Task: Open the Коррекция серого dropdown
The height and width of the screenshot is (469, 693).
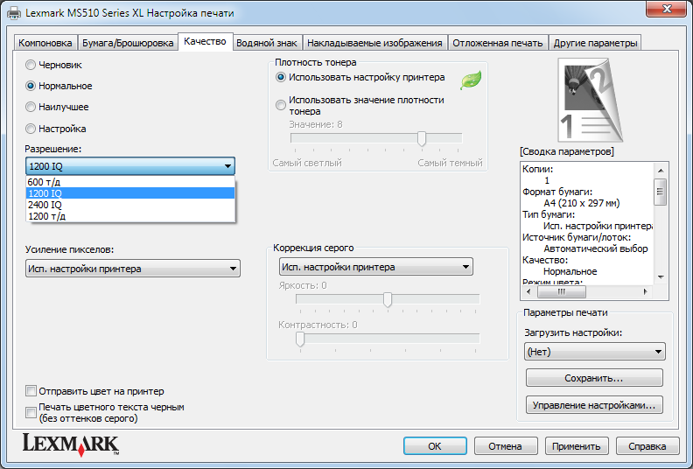Action: [376, 267]
